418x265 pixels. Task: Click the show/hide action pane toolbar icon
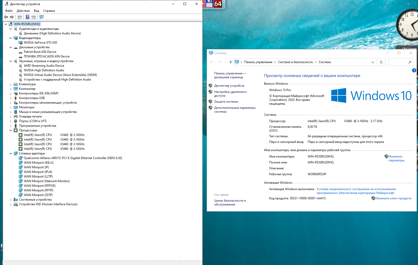click(34, 17)
